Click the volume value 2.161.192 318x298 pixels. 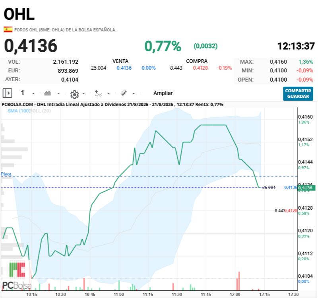click(66, 62)
